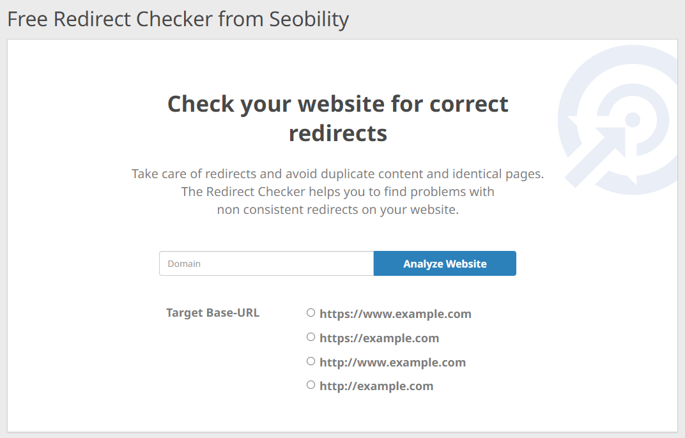This screenshot has width=685, height=438.
Task: Click the description text about duplicate content
Action: click(x=337, y=173)
